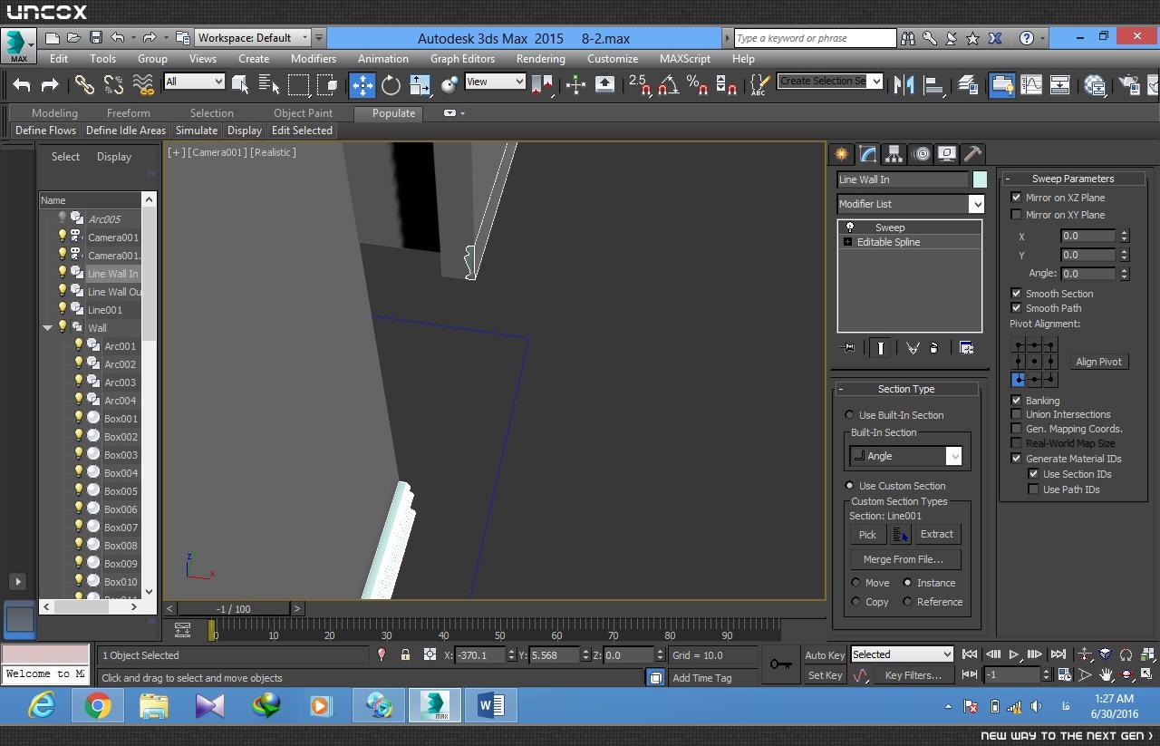Click the Mirror tool icon

point(904,85)
